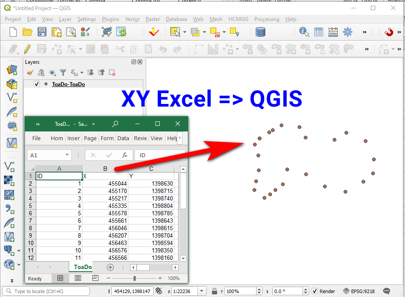Switch Excel to Page Layout view
The width and height of the screenshot is (405, 297).
[x=78, y=278]
